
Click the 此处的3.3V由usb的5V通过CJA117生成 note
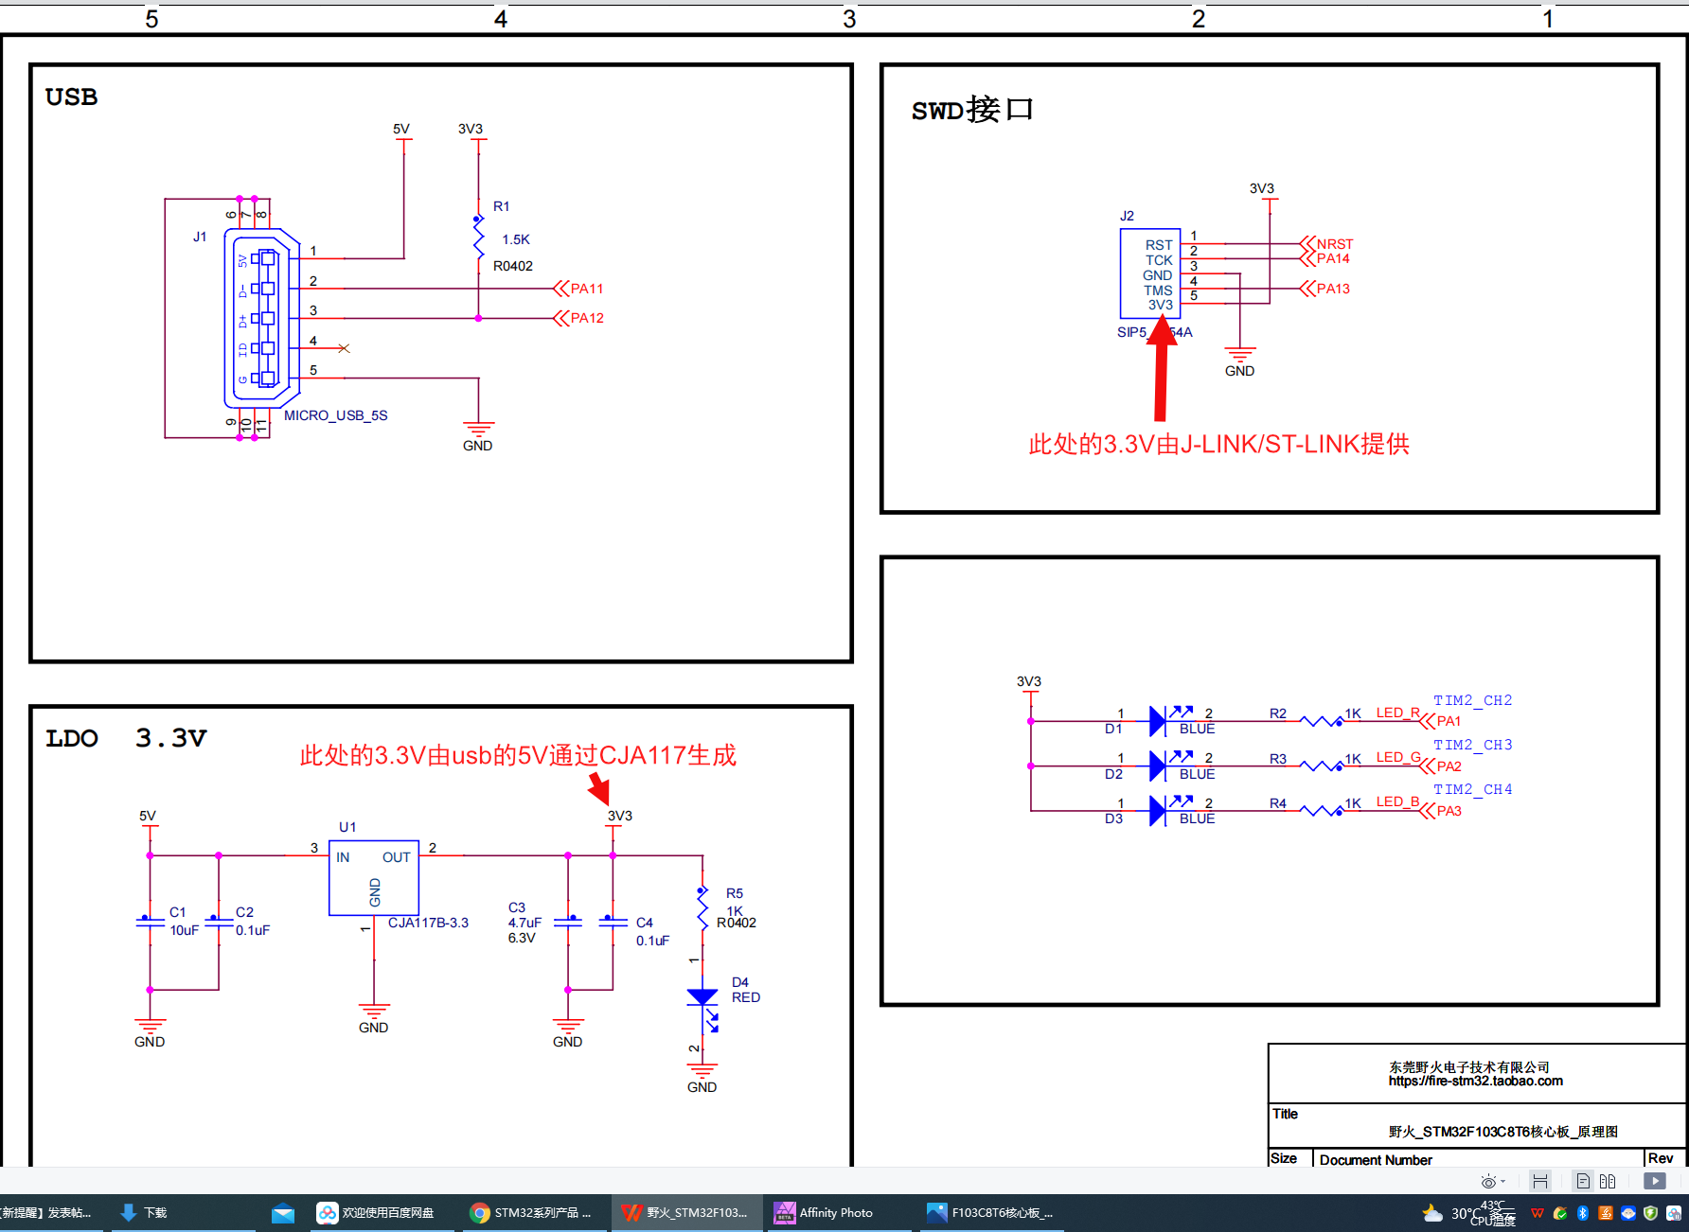click(x=518, y=755)
